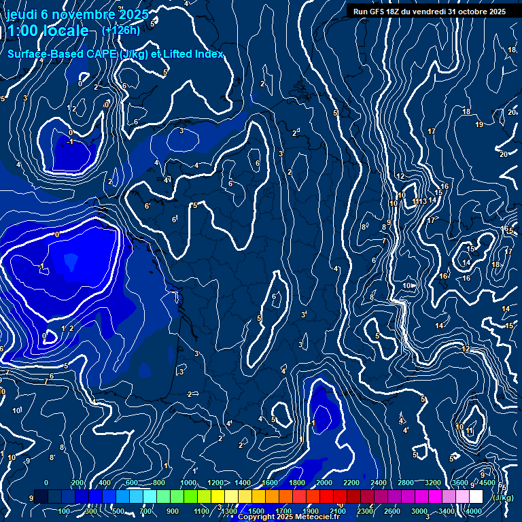Click the '(J/kg)' unit label beside the legend
The height and width of the screenshot is (522, 522).
(x=503, y=498)
